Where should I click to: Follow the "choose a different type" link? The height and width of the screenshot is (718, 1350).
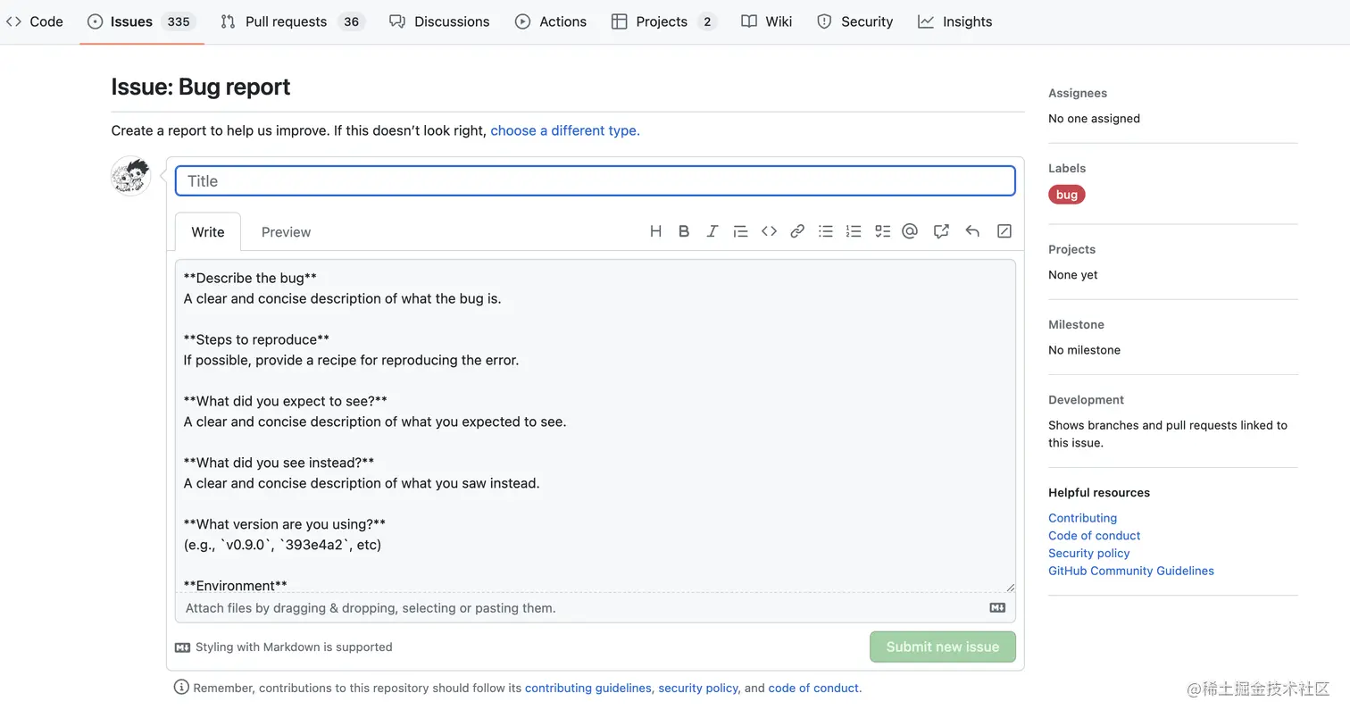click(565, 130)
